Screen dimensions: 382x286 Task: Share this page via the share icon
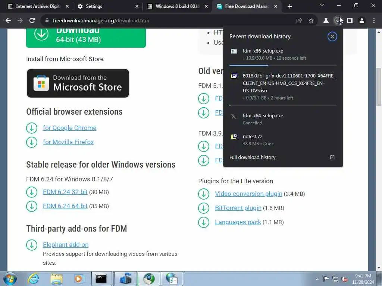tap(299, 21)
